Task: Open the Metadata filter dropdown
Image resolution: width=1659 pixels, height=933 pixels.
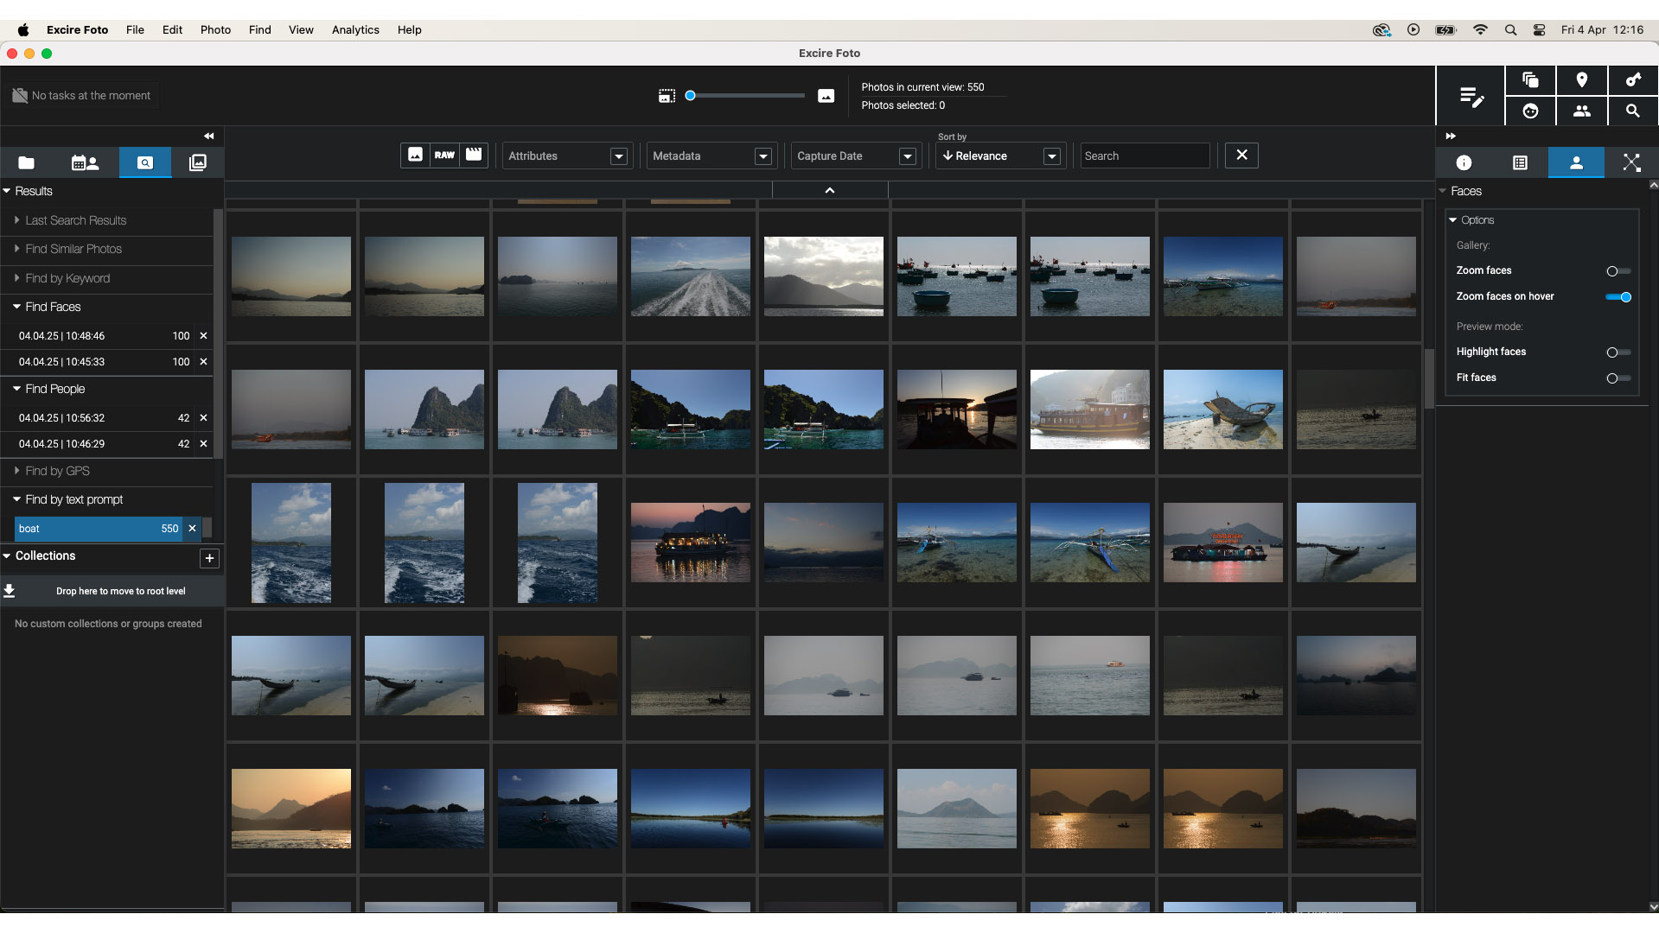Action: (x=711, y=155)
